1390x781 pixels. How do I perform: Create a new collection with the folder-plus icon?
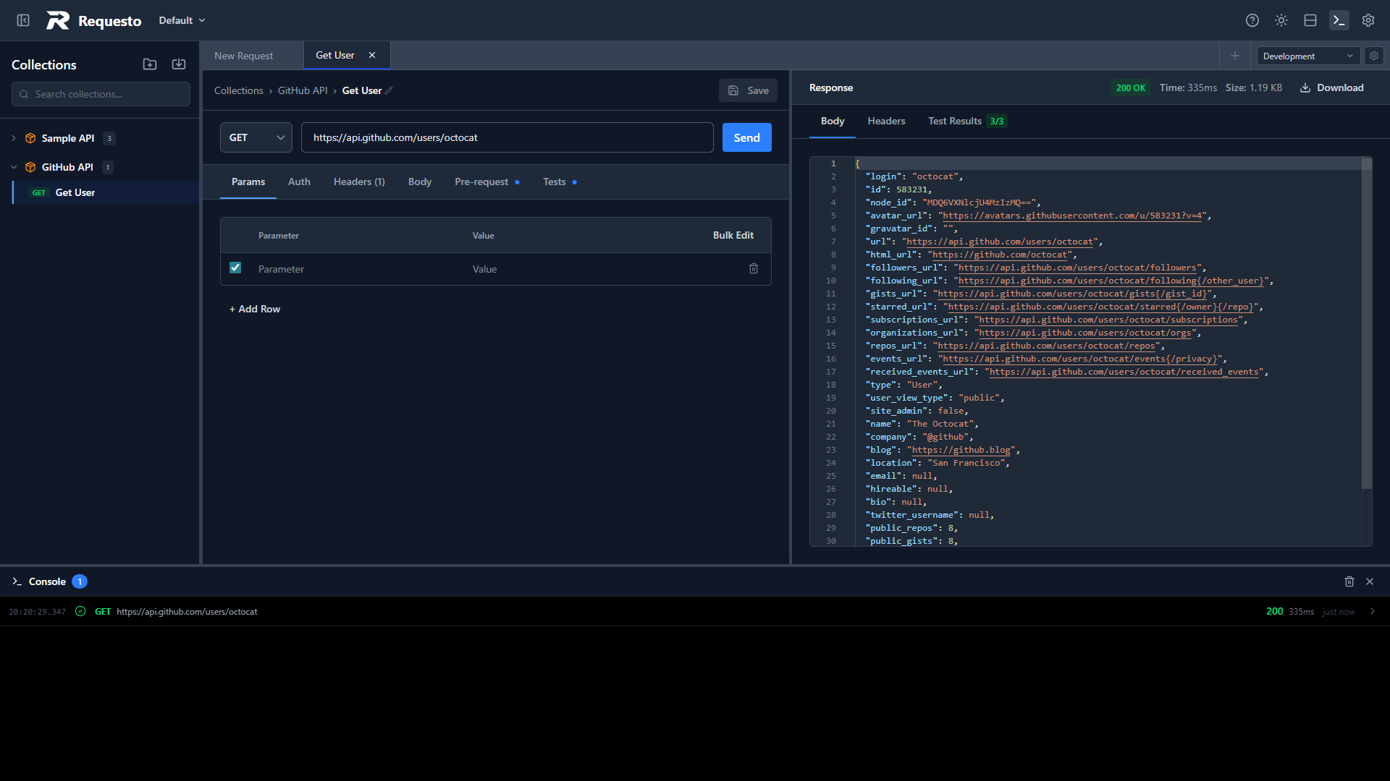pyautogui.click(x=150, y=64)
